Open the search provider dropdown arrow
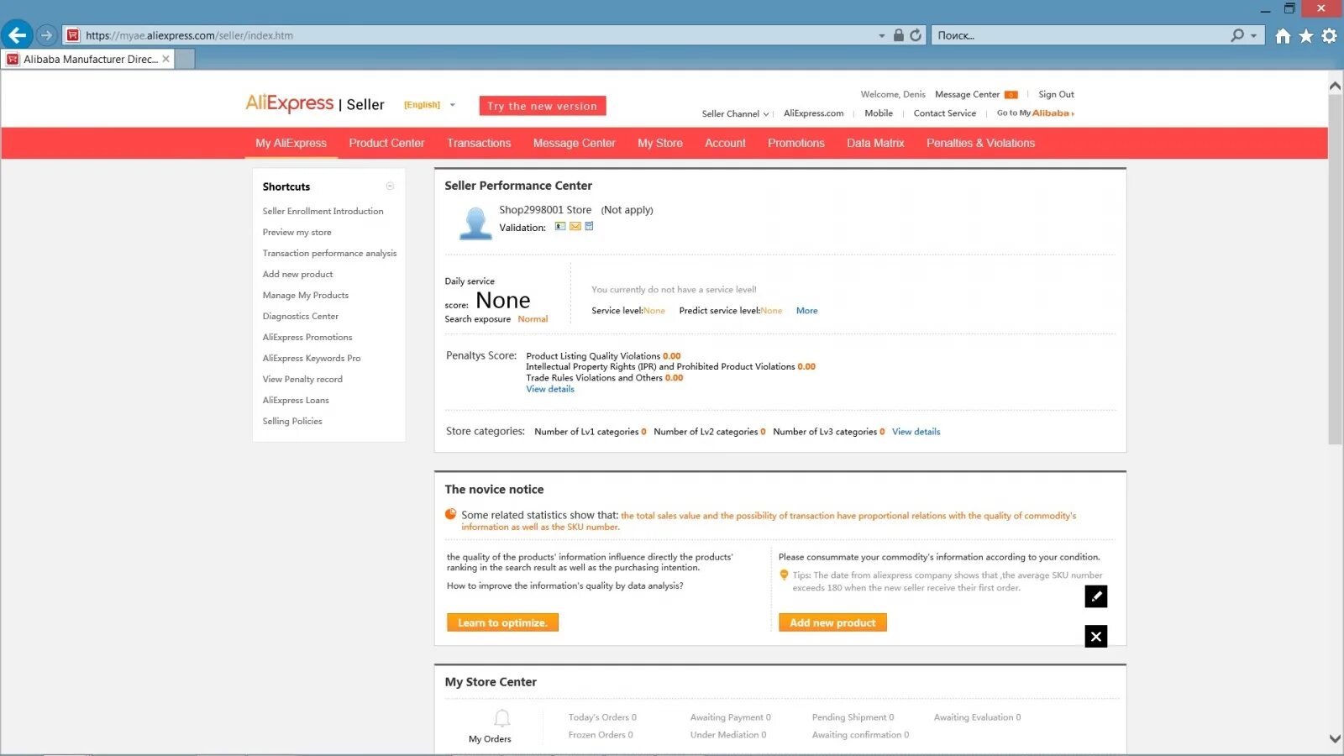Image resolution: width=1344 pixels, height=756 pixels. tap(1254, 35)
